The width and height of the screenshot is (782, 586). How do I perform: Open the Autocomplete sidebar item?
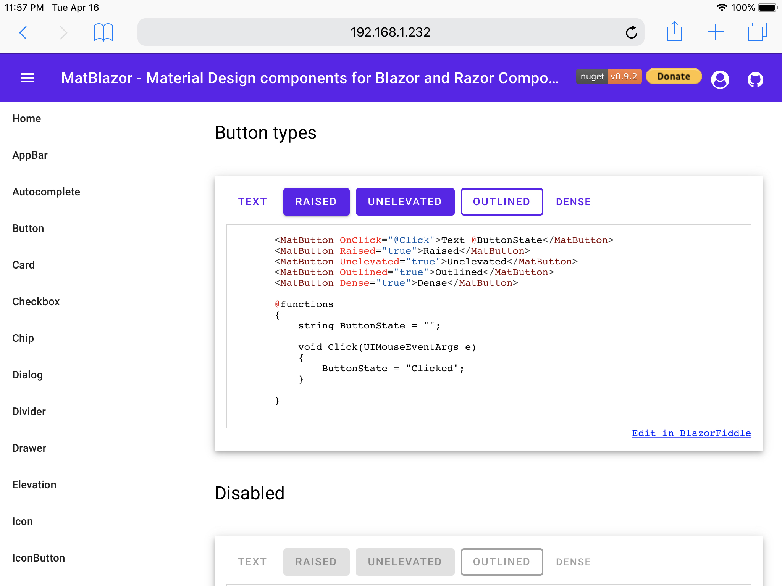coord(46,192)
